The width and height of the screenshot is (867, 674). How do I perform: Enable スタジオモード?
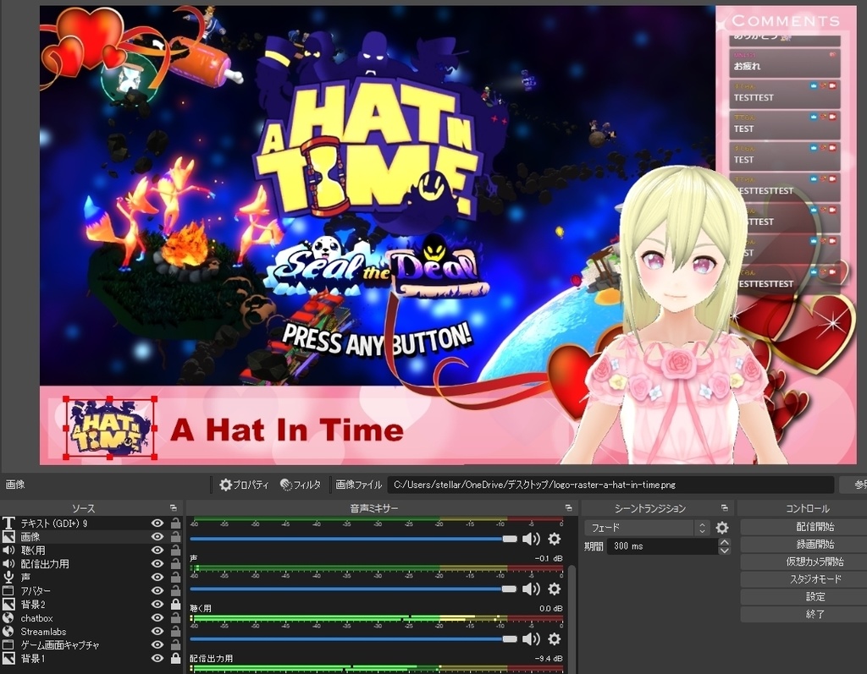tap(815, 579)
